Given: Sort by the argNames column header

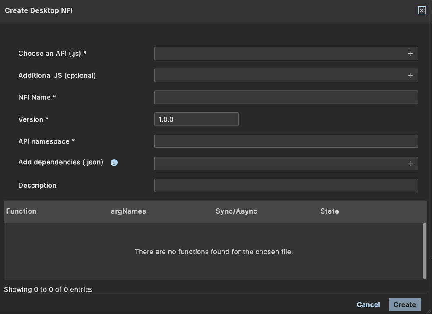Looking at the screenshot, I should tap(128, 211).
